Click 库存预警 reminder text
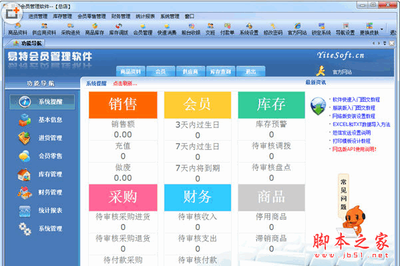The width and height of the screenshot is (400, 266). (271, 124)
